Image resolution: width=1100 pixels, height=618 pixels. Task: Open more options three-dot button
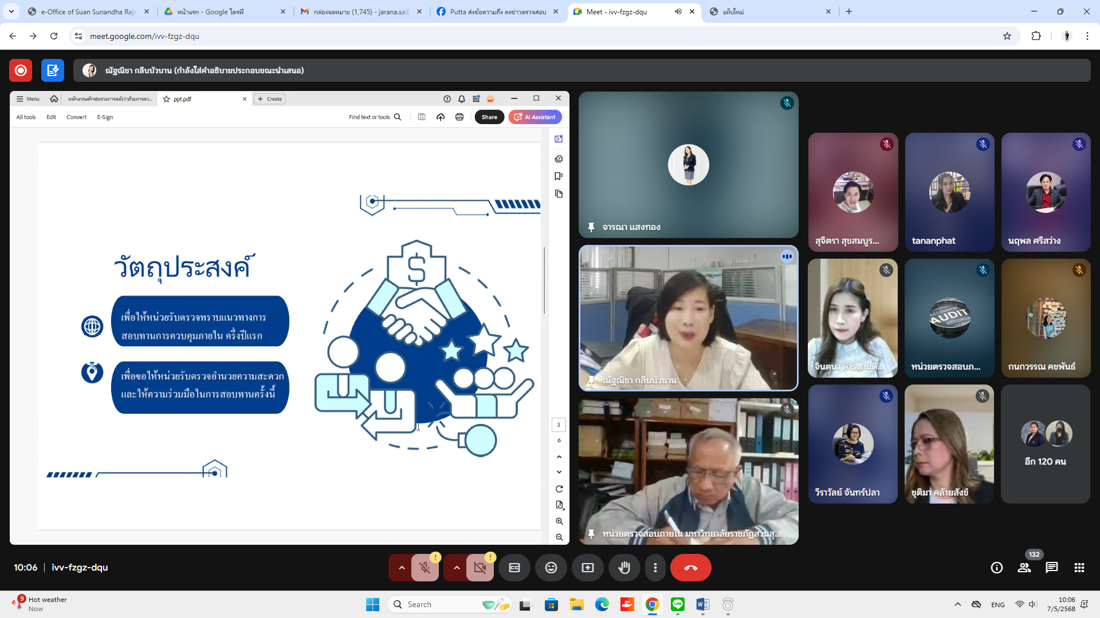(655, 568)
